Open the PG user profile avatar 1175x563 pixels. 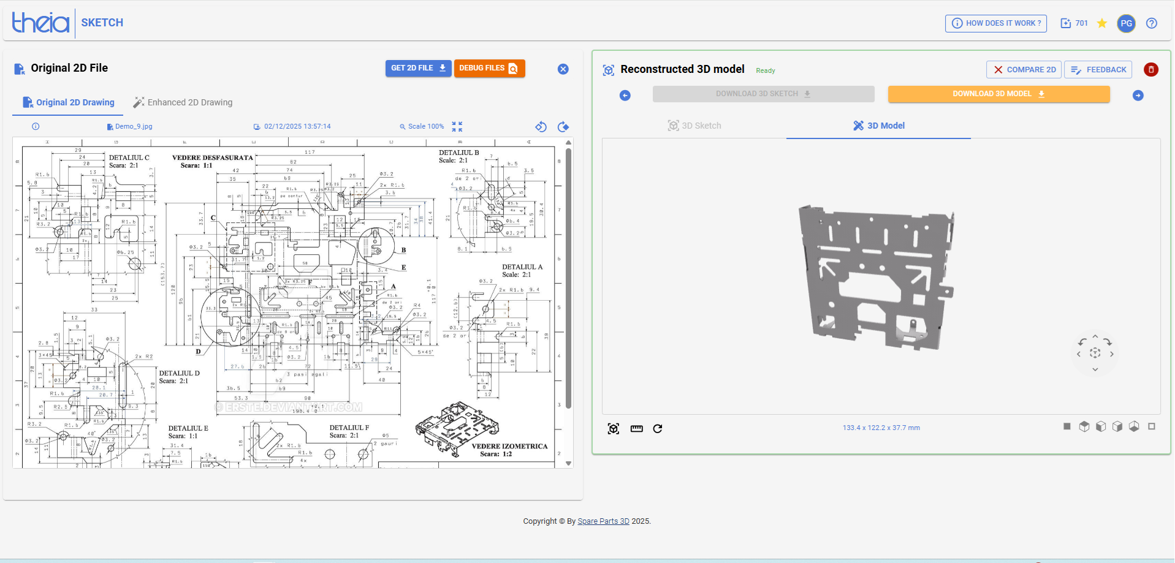[x=1126, y=23]
